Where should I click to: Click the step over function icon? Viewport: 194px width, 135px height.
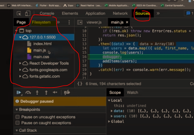(x=28, y=93)
